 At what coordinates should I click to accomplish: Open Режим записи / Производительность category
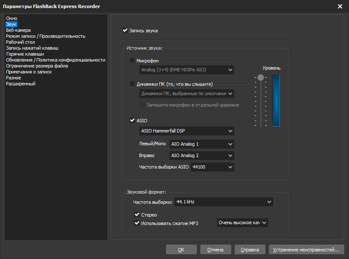click(46, 36)
